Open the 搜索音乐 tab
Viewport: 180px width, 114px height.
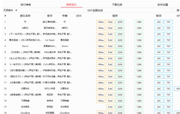coord(71,5)
